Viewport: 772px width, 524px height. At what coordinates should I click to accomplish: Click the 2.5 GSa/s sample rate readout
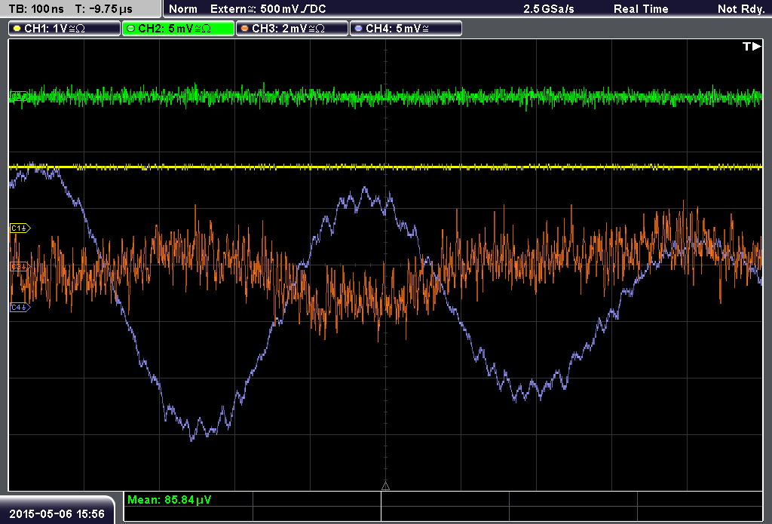tap(549, 9)
